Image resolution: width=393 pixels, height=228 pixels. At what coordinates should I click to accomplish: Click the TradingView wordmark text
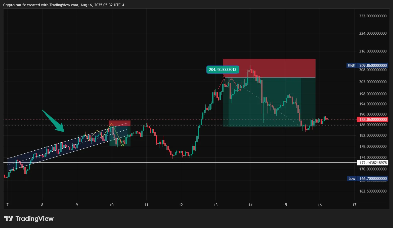coord(34,218)
